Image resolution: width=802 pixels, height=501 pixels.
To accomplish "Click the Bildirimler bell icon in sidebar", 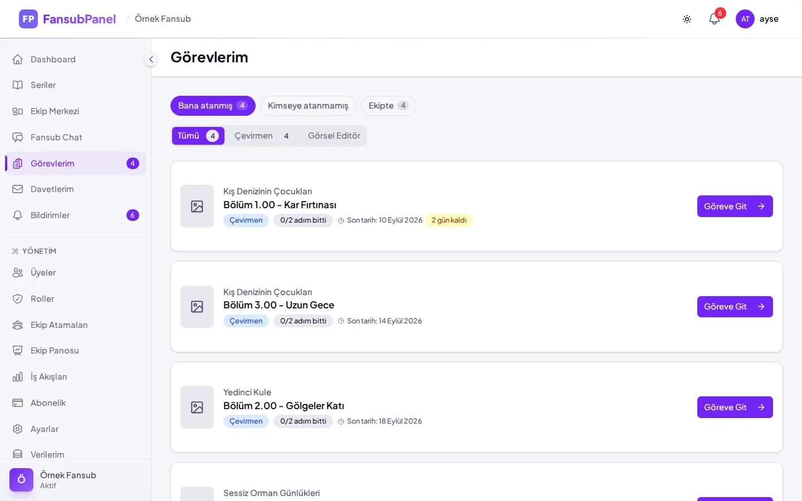I will point(18,215).
